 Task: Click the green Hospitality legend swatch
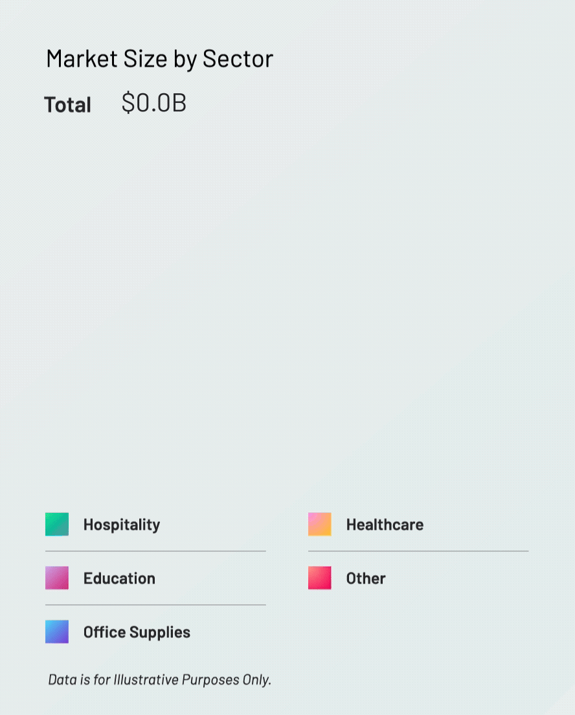pyautogui.click(x=57, y=525)
